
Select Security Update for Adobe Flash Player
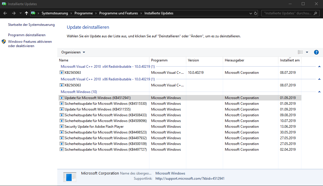(x=180, y=127)
